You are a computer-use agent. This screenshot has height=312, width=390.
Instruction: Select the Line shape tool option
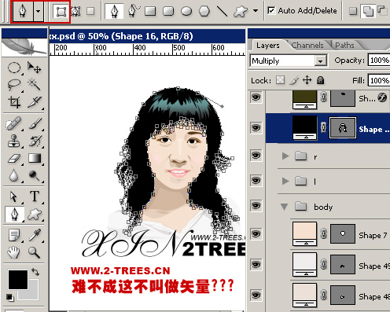click(223, 11)
